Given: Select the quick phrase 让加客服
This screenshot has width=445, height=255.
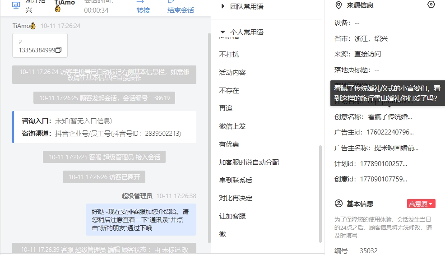Looking at the screenshot, I should pos(232,216).
